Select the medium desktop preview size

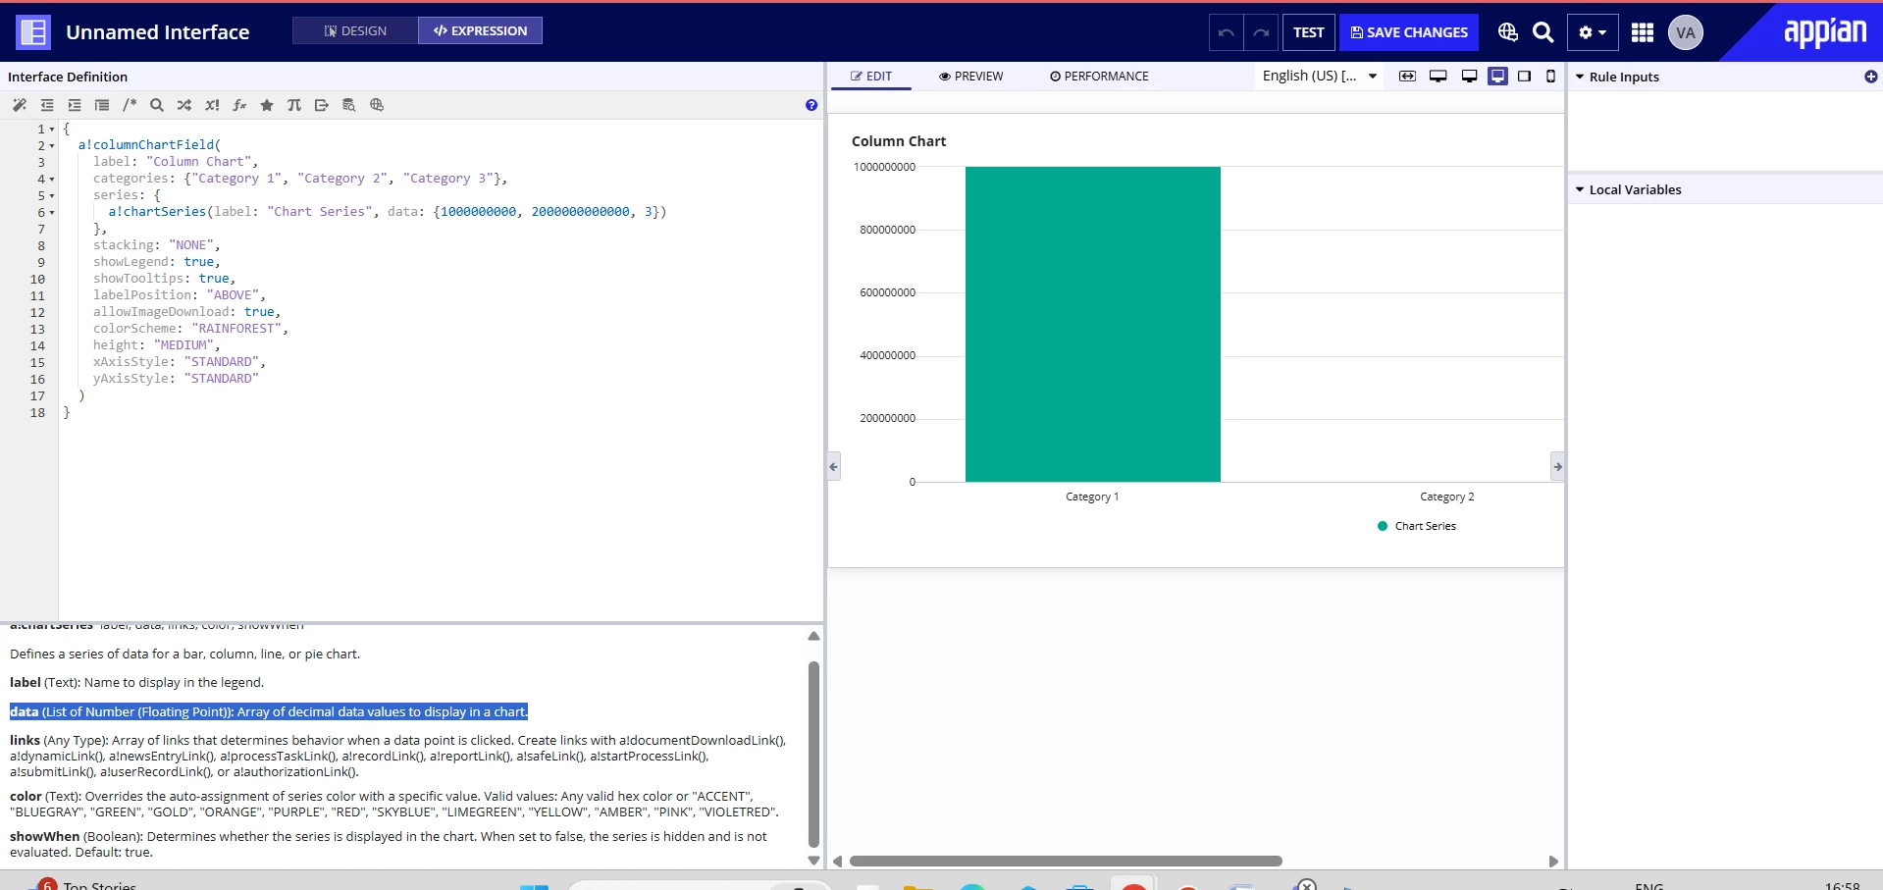coord(1469,77)
